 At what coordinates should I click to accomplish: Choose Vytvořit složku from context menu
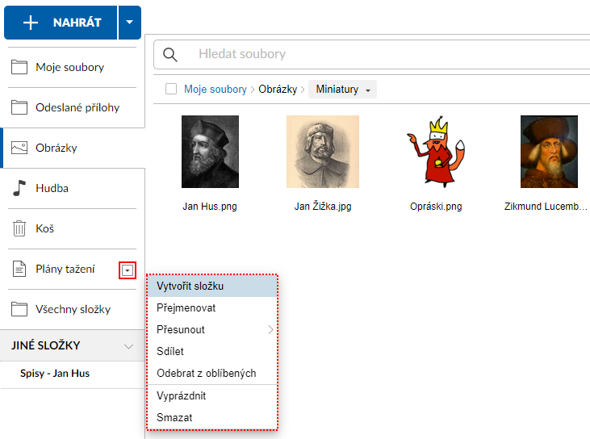[190, 286]
